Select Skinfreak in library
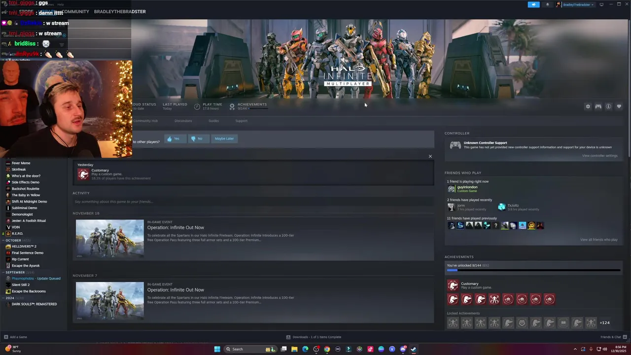Viewport: 631px width, 355px height. [19, 170]
